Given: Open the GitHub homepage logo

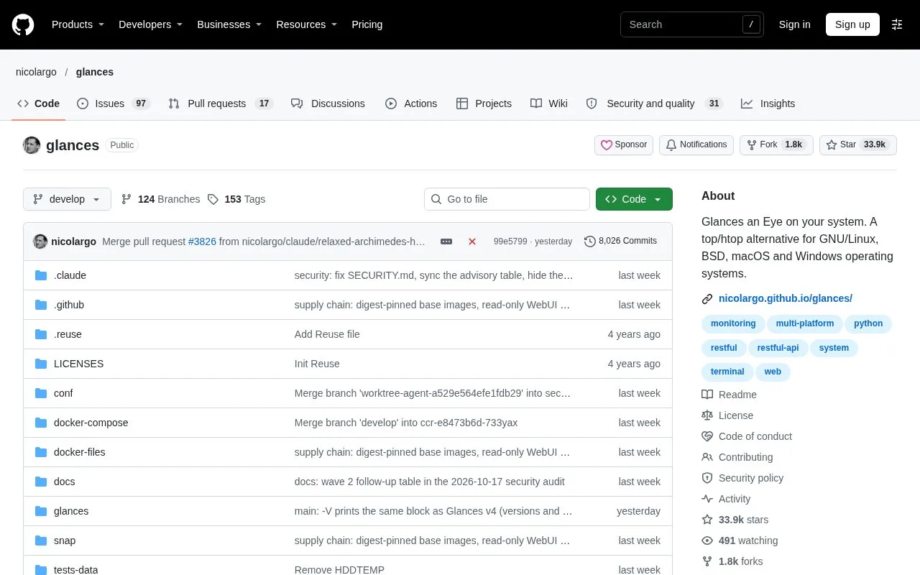Looking at the screenshot, I should tap(23, 24).
